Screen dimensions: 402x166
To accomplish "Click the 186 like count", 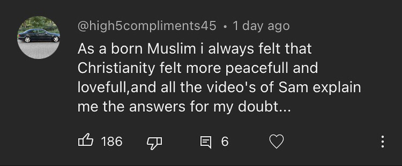I will 111,141.
